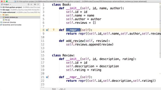Select the venv folder

(x=7, y=15)
